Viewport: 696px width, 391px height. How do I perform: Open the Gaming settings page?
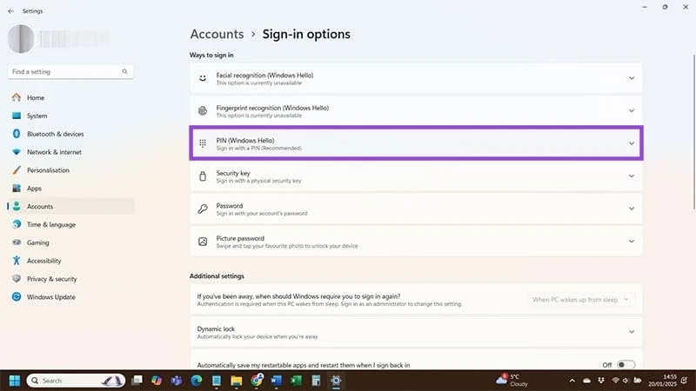coord(37,242)
